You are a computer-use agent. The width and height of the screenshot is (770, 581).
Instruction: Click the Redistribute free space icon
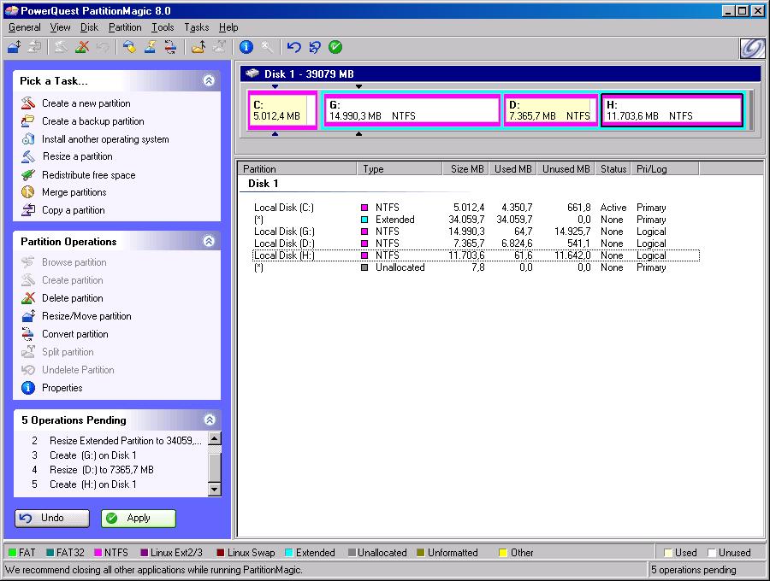(28, 175)
